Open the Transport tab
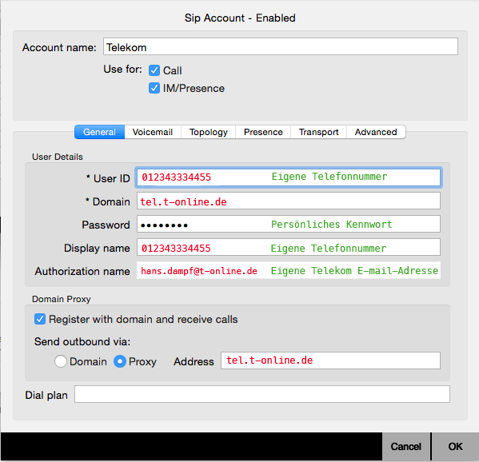 [318, 132]
